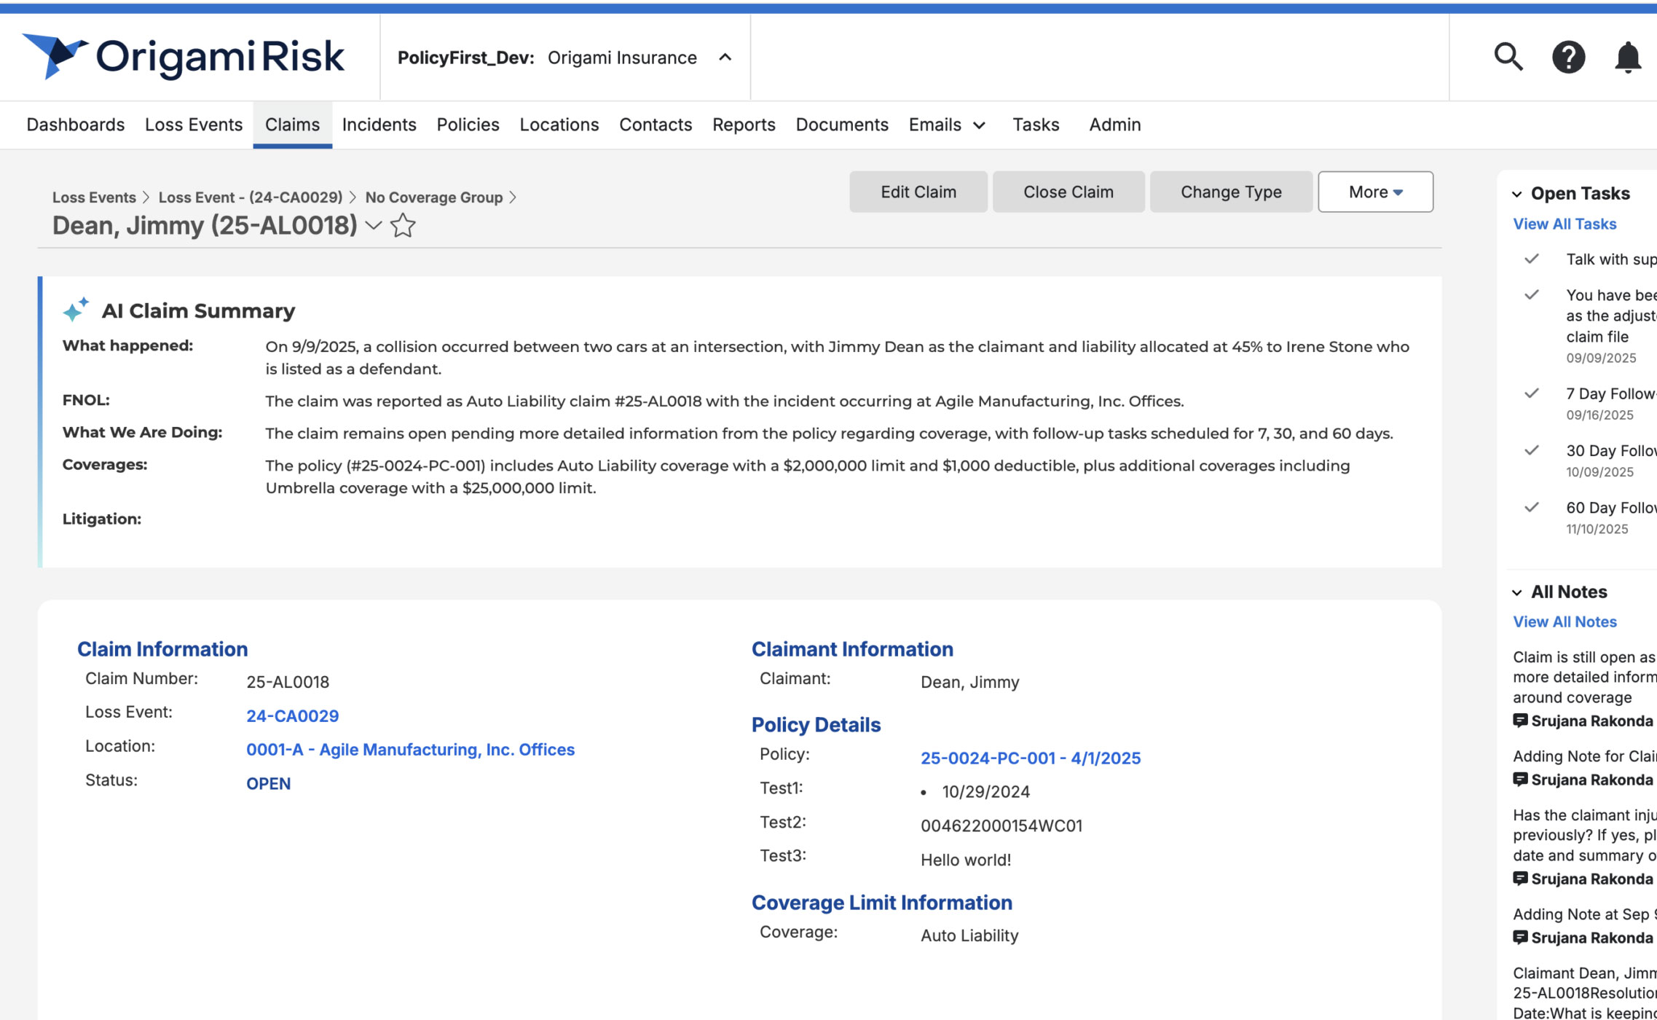This screenshot has width=1657, height=1020.
Task: Click the search magnifier icon
Action: (x=1508, y=57)
